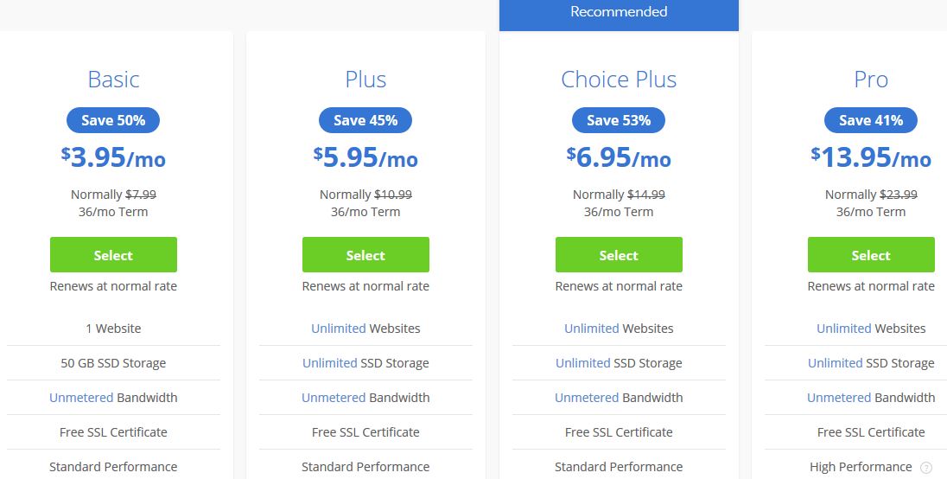Viewport: 947px width, 479px height.
Task: Click the Save 45% badge on Plus
Action: point(365,120)
